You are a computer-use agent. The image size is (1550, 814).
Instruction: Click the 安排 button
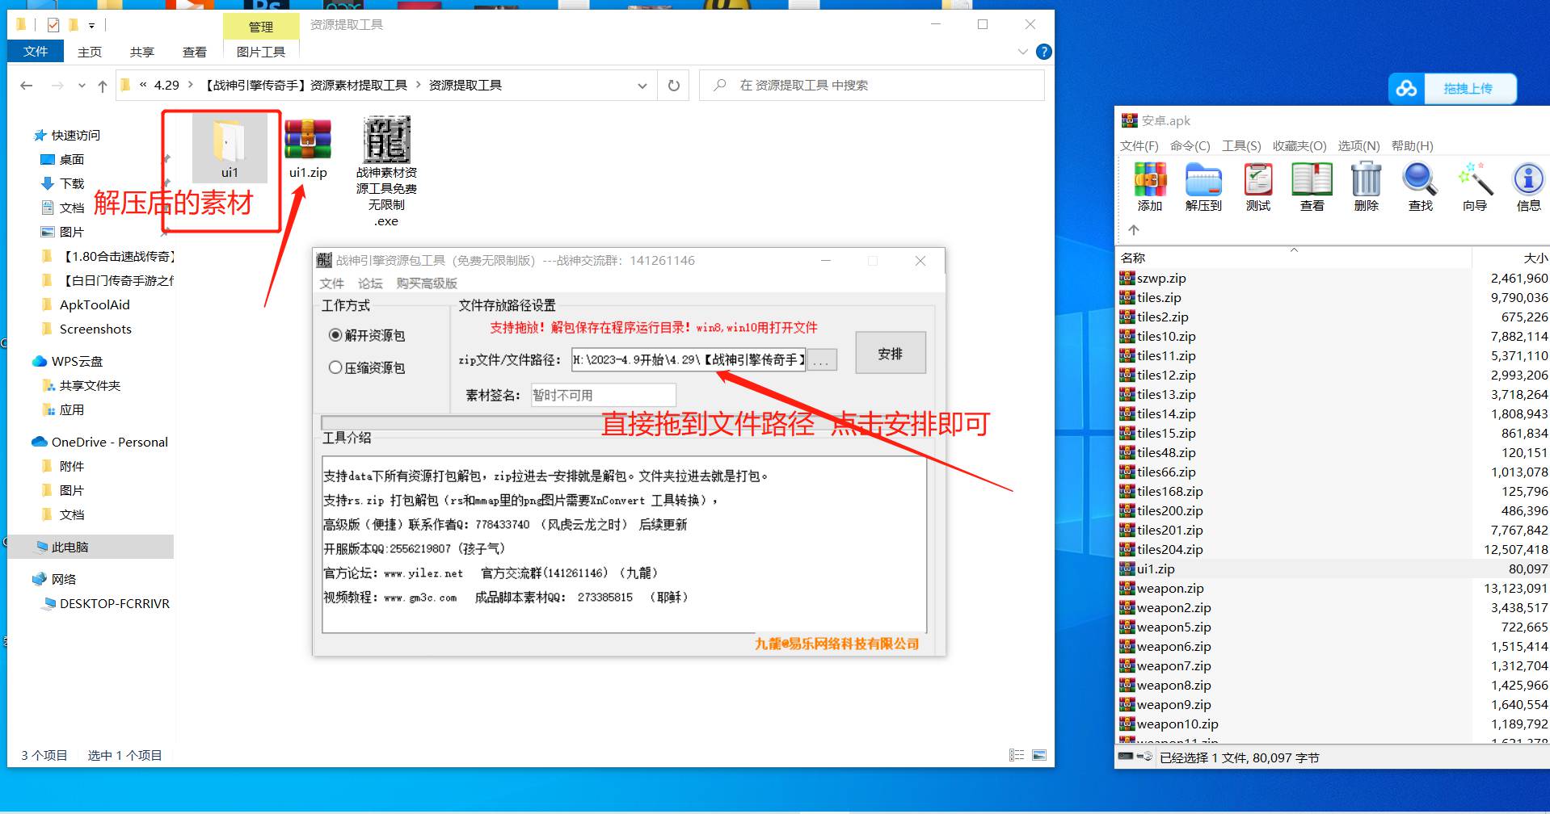click(x=890, y=354)
